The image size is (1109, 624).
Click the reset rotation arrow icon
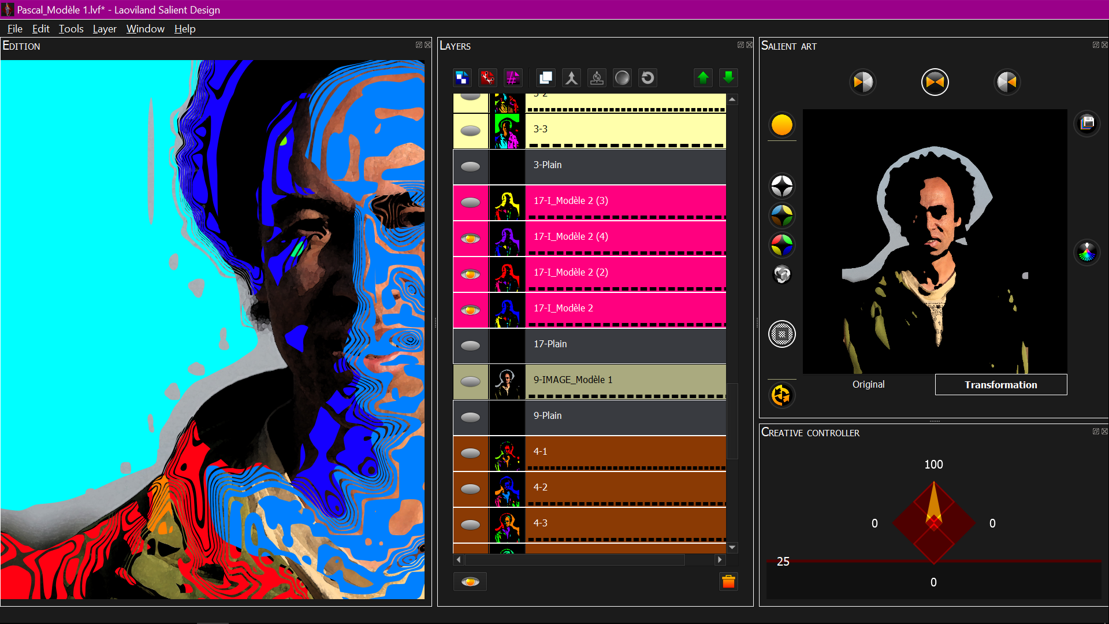(x=647, y=78)
